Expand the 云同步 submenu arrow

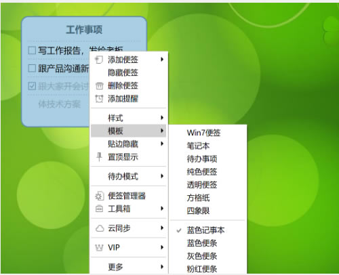[162, 228]
